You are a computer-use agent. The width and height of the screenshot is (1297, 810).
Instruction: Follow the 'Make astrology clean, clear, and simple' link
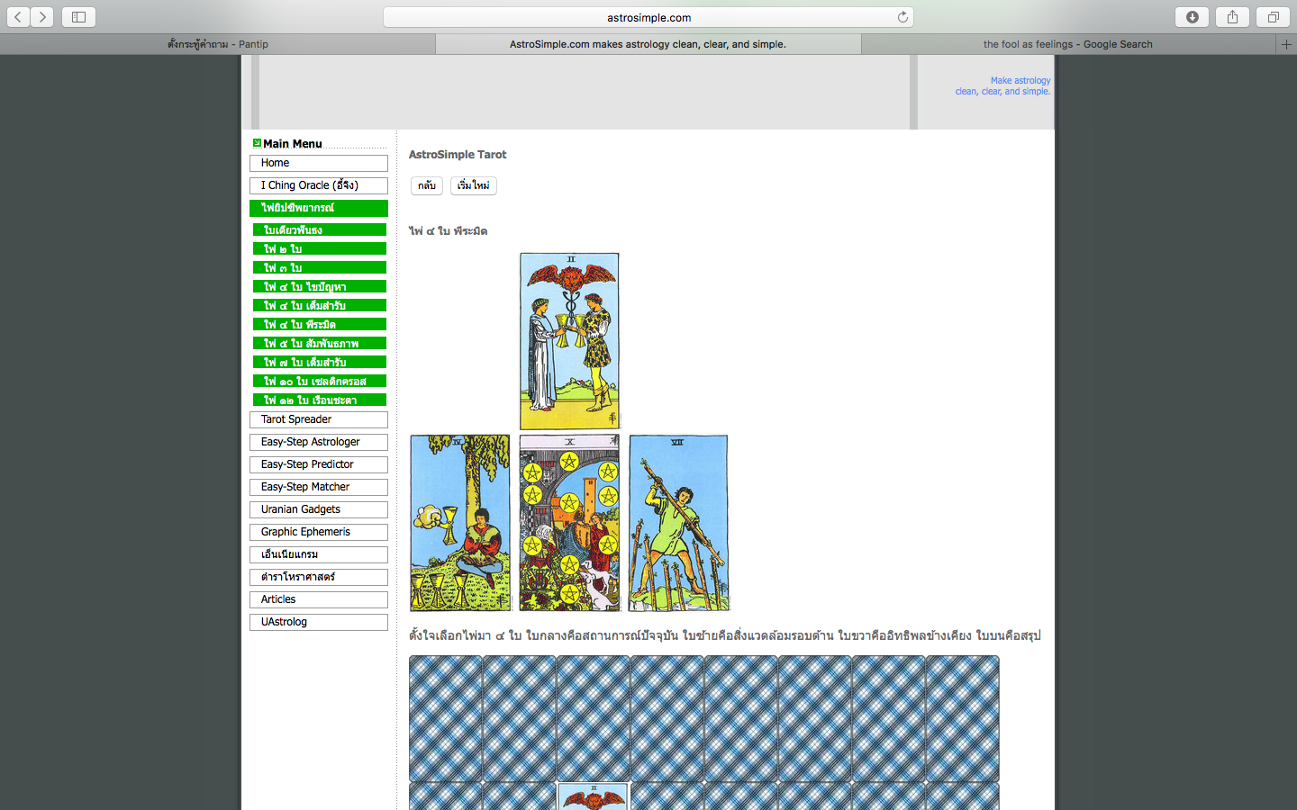[x=1003, y=85]
